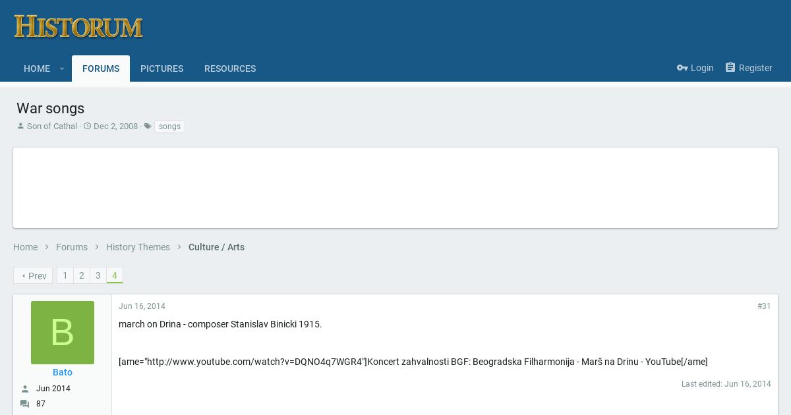The image size is (791, 415).
Task: Click 'march on Drina' post text
Action: coord(220,324)
